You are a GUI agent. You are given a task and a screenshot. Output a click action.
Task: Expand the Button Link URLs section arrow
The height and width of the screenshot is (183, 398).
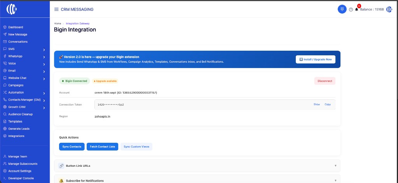click(x=335, y=166)
